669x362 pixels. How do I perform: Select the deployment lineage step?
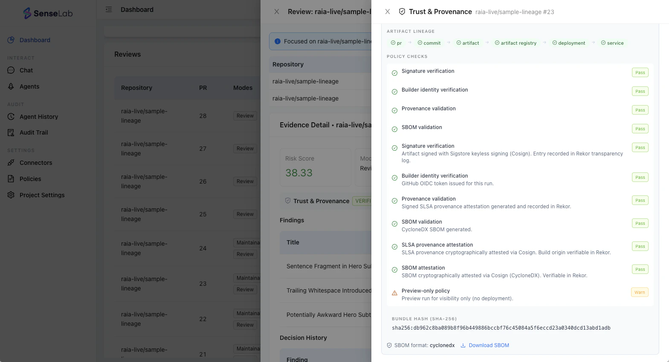(x=569, y=43)
